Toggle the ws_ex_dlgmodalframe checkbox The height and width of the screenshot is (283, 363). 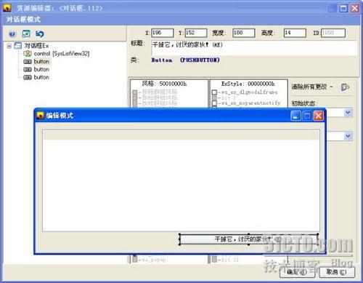tap(214, 92)
